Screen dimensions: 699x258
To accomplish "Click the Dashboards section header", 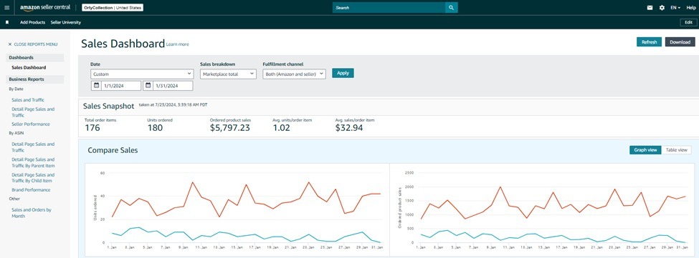I will pyautogui.click(x=35, y=58).
